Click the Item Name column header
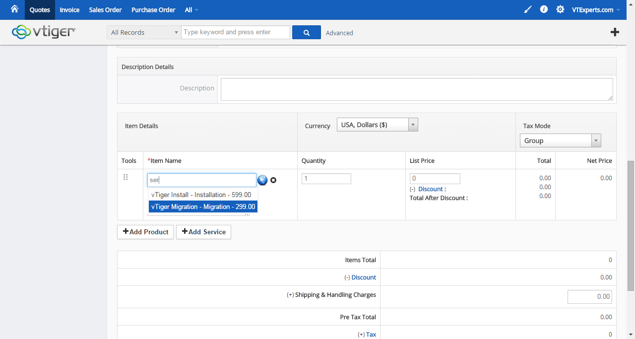635x339 pixels. click(x=165, y=161)
